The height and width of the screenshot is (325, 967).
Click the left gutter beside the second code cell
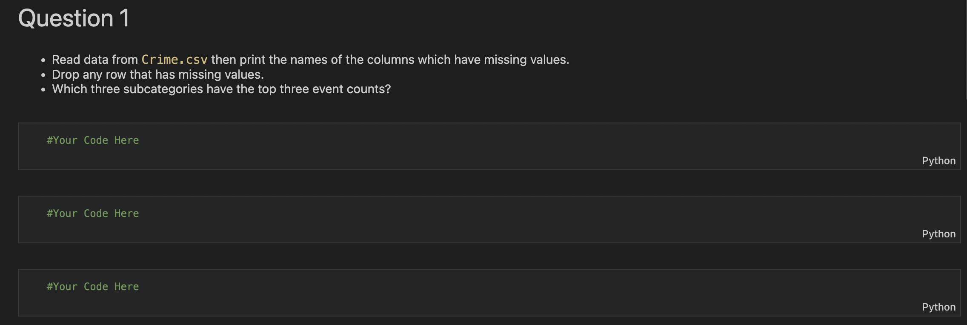(9, 220)
